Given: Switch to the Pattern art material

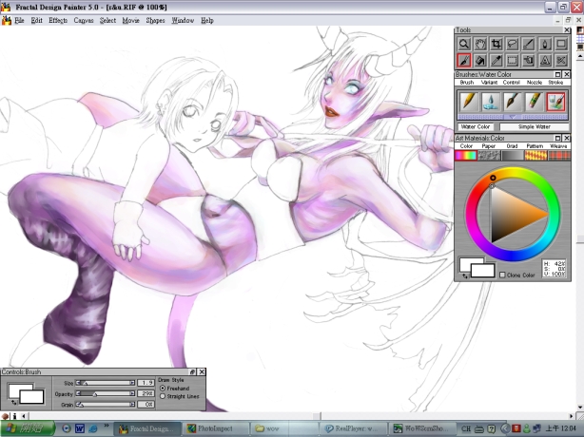Looking at the screenshot, I should click(x=535, y=155).
